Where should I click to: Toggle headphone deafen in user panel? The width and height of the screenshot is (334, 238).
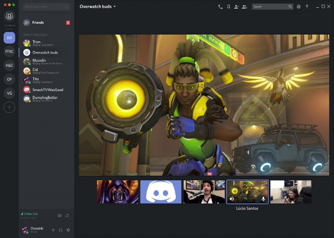(61, 230)
